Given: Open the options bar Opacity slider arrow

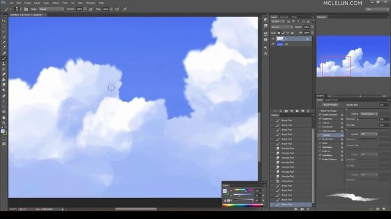Looking at the screenshot, I should click(x=85, y=9).
